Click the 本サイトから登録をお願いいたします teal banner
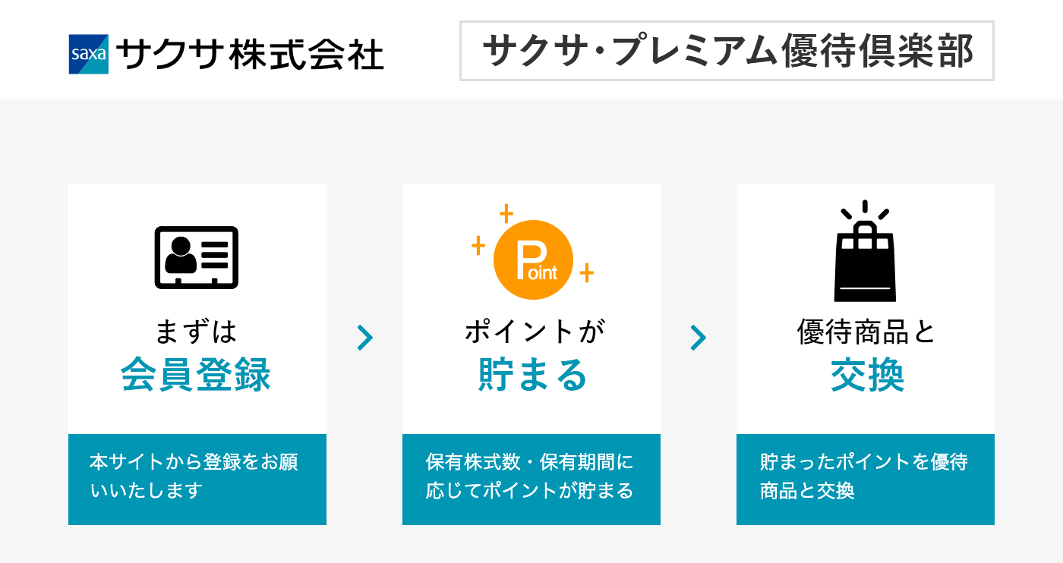 [x=197, y=479]
